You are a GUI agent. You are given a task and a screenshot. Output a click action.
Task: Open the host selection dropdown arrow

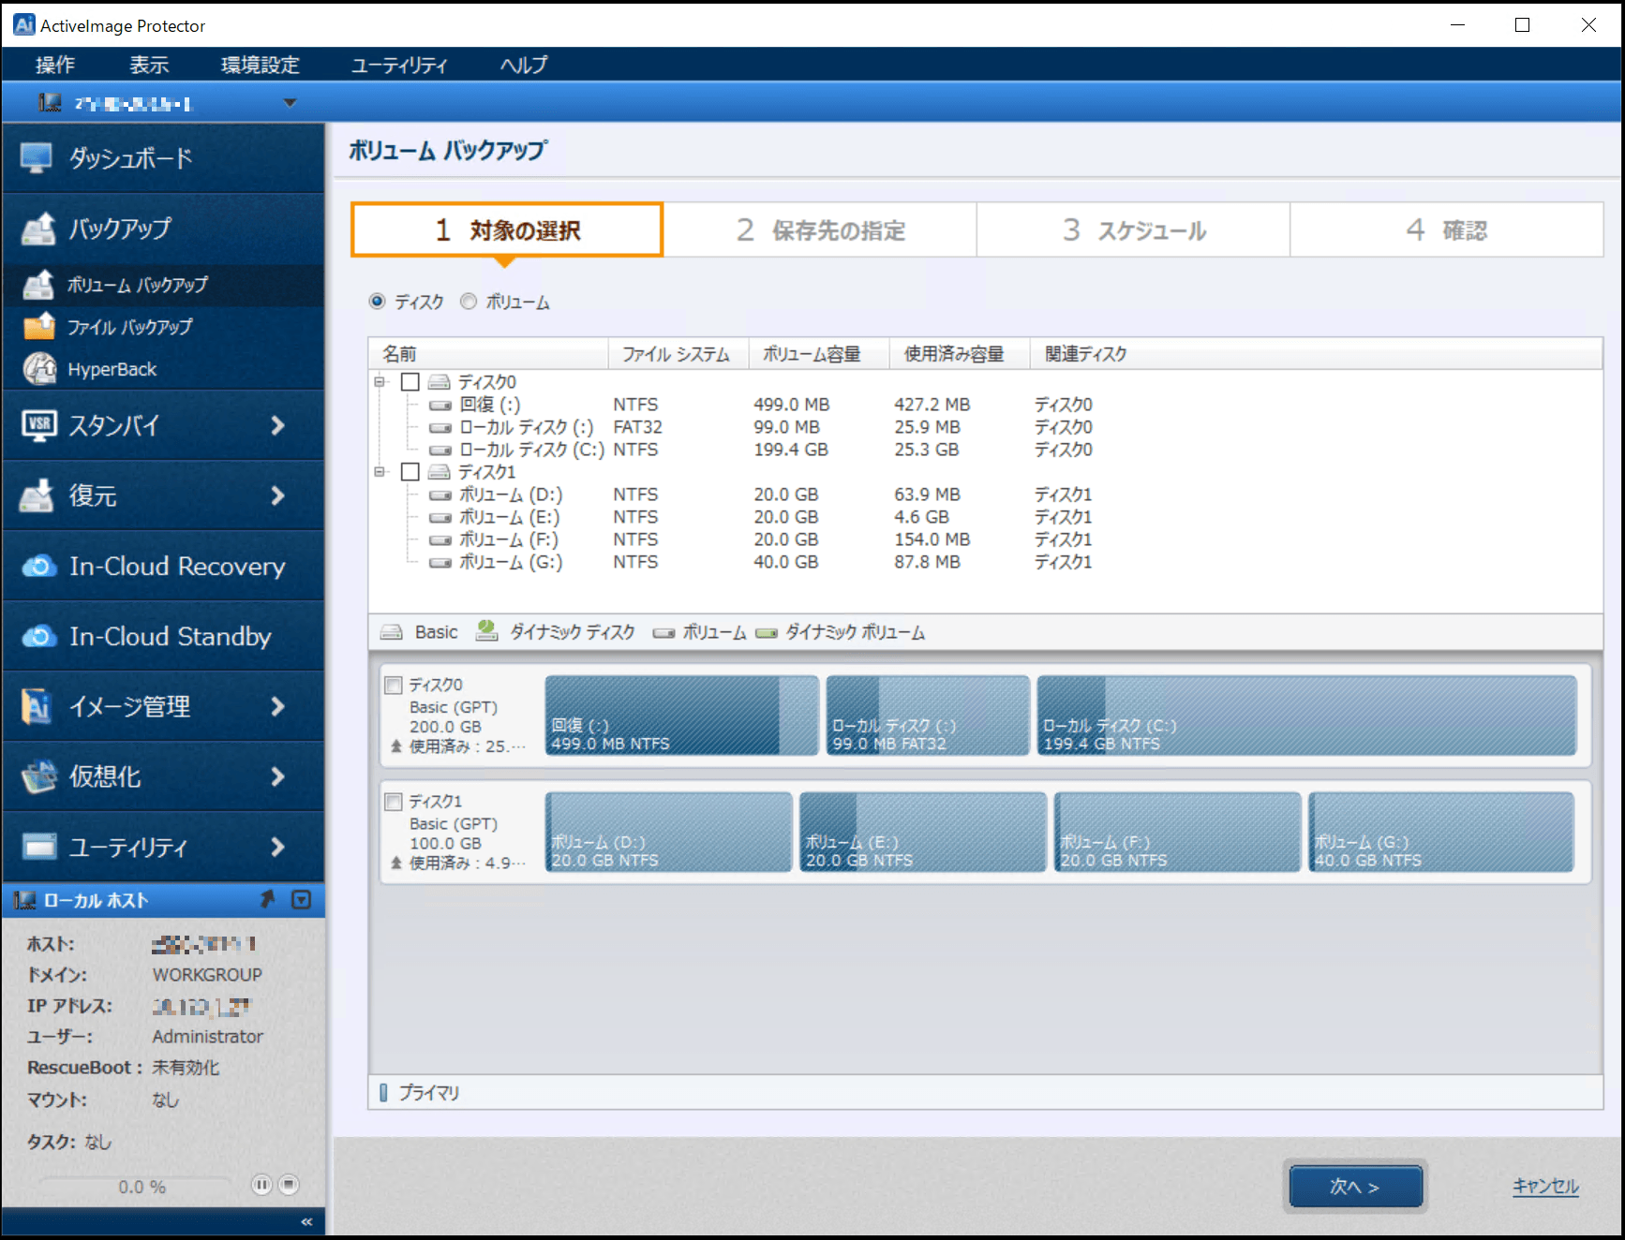(x=290, y=103)
